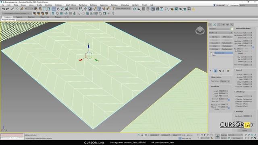Open the Rendering menu
The image size is (258, 145).
coord(83,5)
